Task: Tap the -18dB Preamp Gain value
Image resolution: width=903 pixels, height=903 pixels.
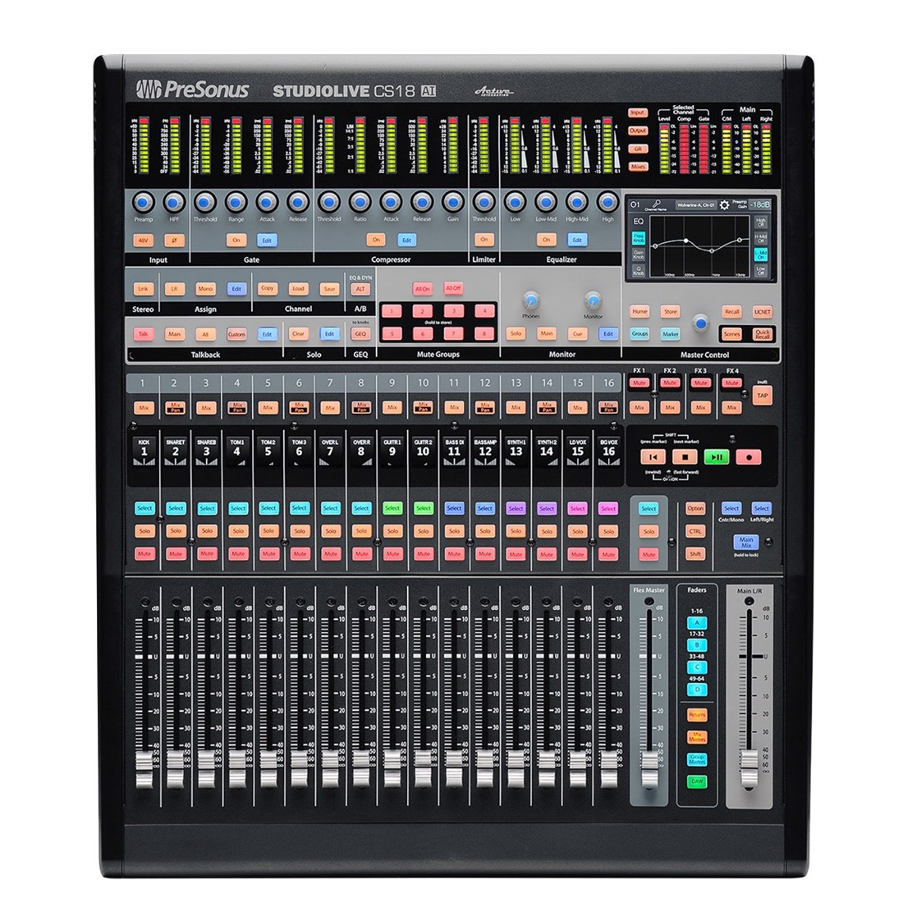Action: [759, 205]
